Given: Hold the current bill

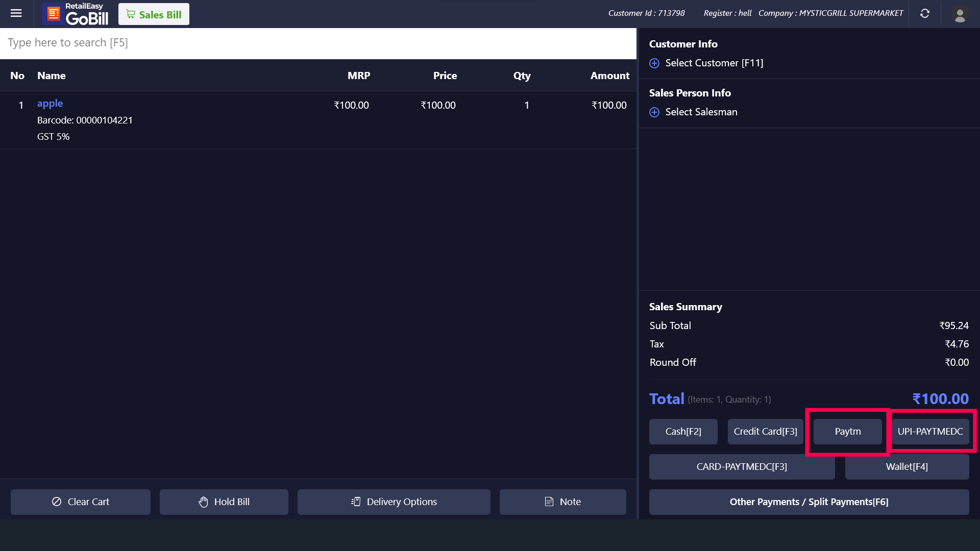Looking at the screenshot, I should click(x=224, y=502).
